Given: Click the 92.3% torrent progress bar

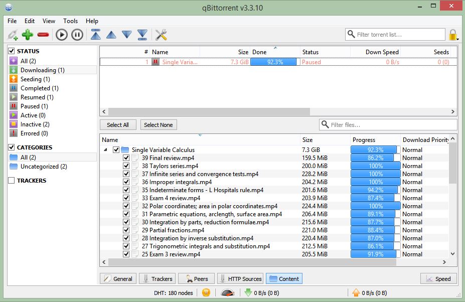Looking at the screenshot, I should (x=275, y=62).
